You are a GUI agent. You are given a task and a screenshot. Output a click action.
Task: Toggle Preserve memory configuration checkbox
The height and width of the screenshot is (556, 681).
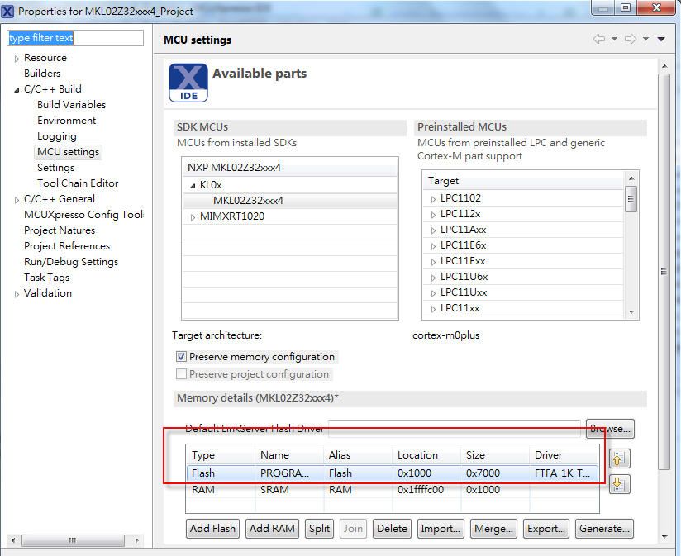coord(181,357)
